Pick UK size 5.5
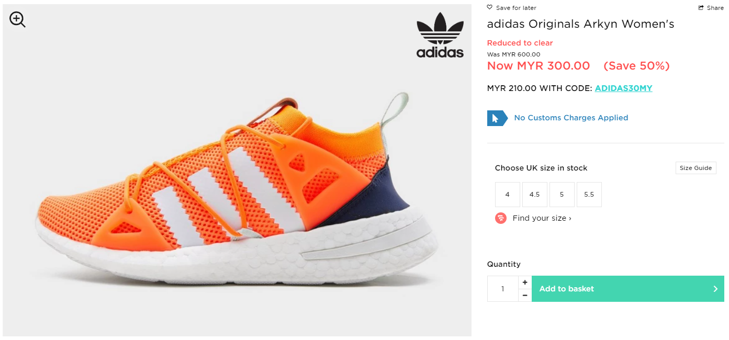The width and height of the screenshot is (729, 340). (x=589, y=195)
